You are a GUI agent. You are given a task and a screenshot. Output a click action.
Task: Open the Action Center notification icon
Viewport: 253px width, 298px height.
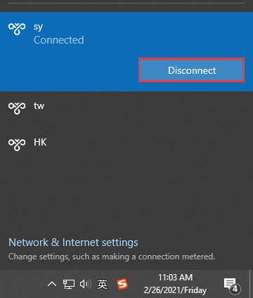coord(231,285)
